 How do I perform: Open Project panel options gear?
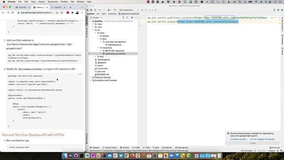pos(132,18)
